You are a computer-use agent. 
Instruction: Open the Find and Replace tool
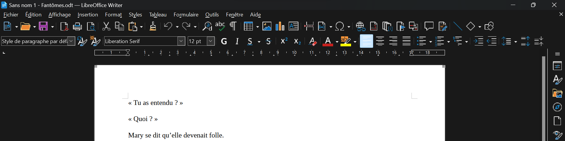pyautogui.click(x=207, y=26)
